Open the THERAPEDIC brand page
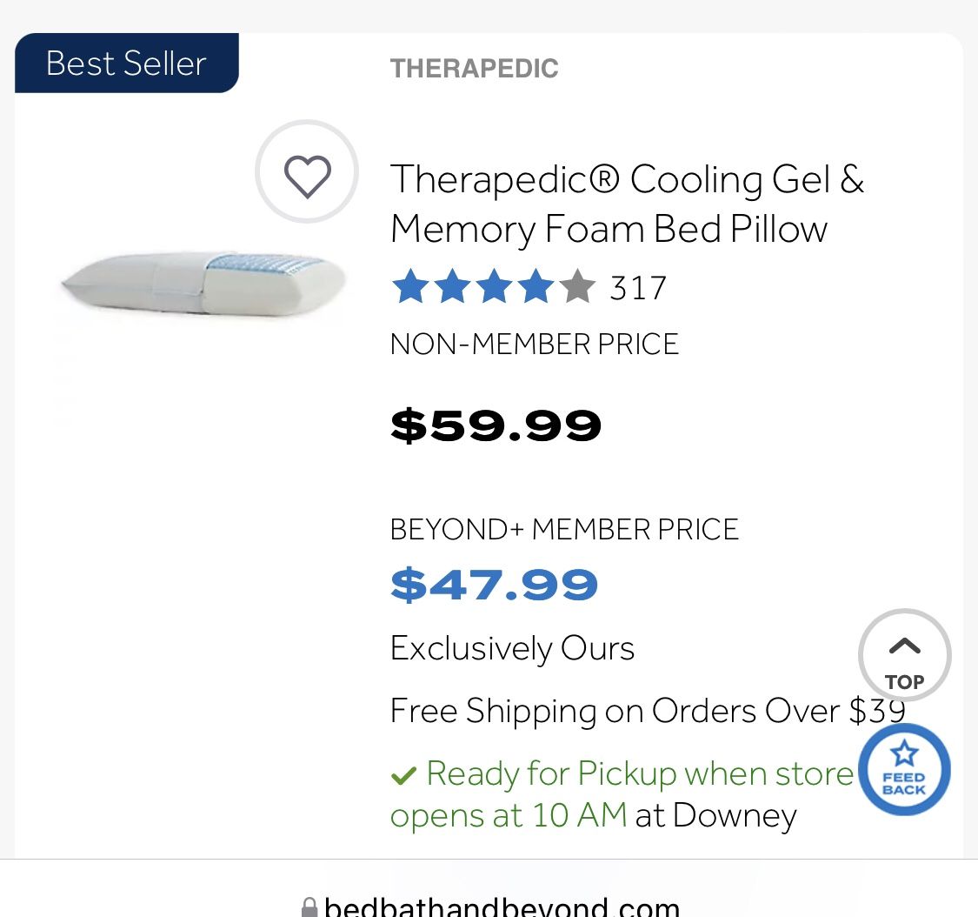Image resolution: width=978 pixels, height=917 pixels. tap(474, 68)
